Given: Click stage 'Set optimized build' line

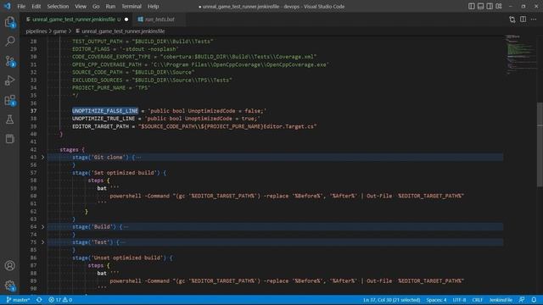Looking at the screenshot, I should (119, 173).
